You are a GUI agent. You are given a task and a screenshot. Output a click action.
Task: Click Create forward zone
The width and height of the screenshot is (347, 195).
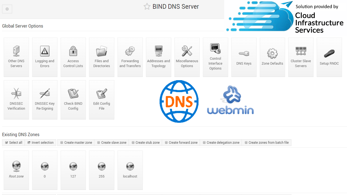181,142
